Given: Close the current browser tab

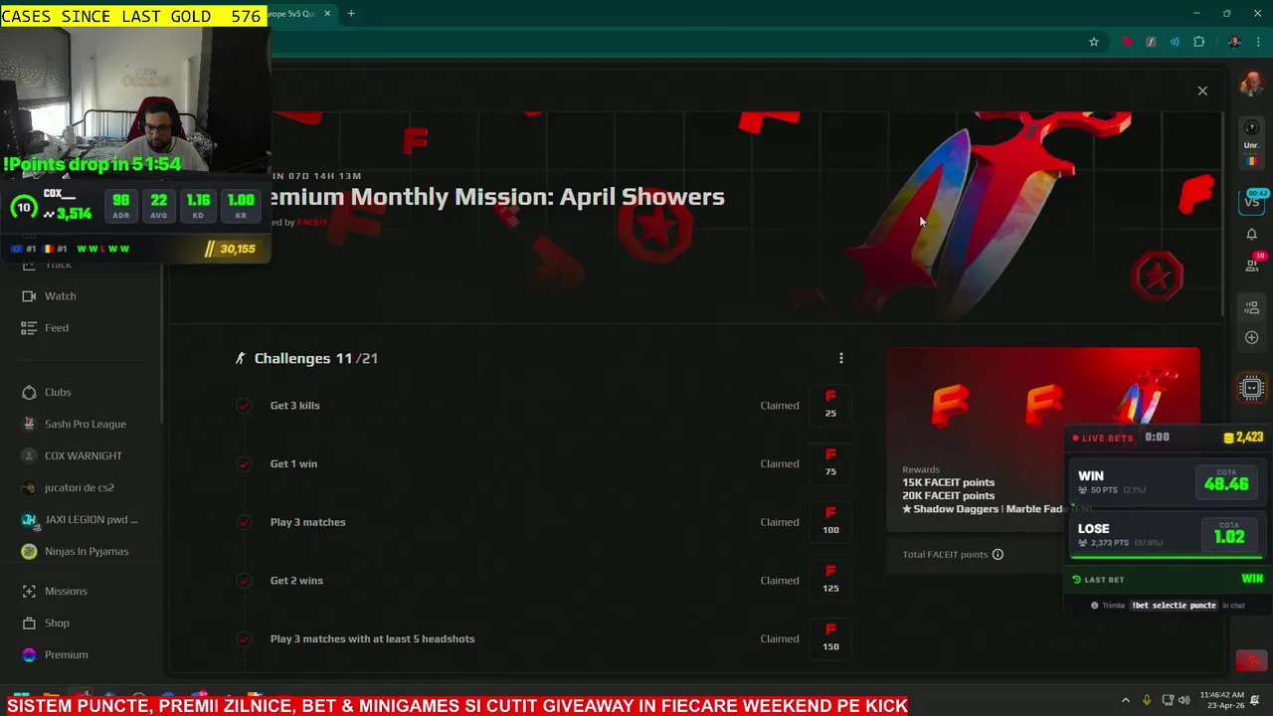Looking at the screenshot, I should click(x=327, y=14).
